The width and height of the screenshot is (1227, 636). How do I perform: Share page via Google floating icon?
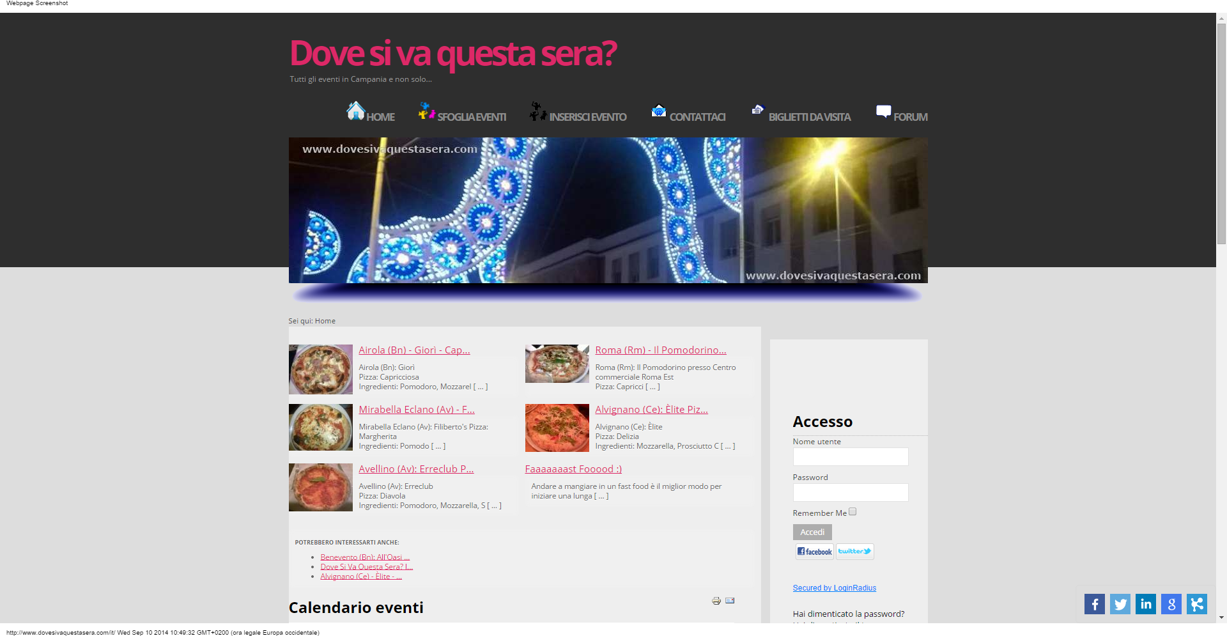pyautogui.click(x=1171, y=604)
